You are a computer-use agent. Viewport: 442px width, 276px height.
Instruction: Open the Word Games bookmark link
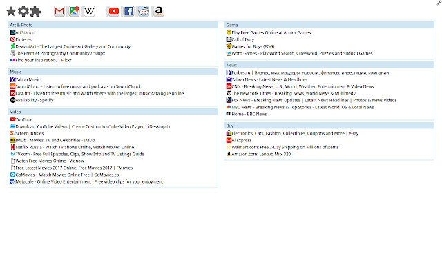[302, 53]
